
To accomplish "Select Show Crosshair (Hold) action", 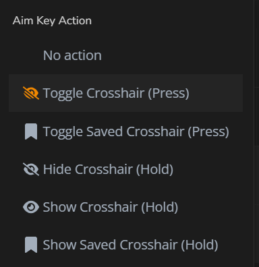I will 125,207.
